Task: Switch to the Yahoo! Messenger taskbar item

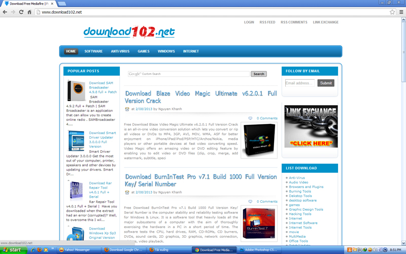Action: click(79, 250)
